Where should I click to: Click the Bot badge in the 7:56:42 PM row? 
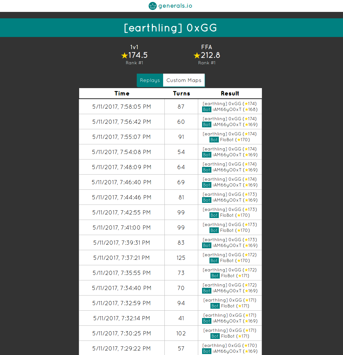click(x=207, y=124)
